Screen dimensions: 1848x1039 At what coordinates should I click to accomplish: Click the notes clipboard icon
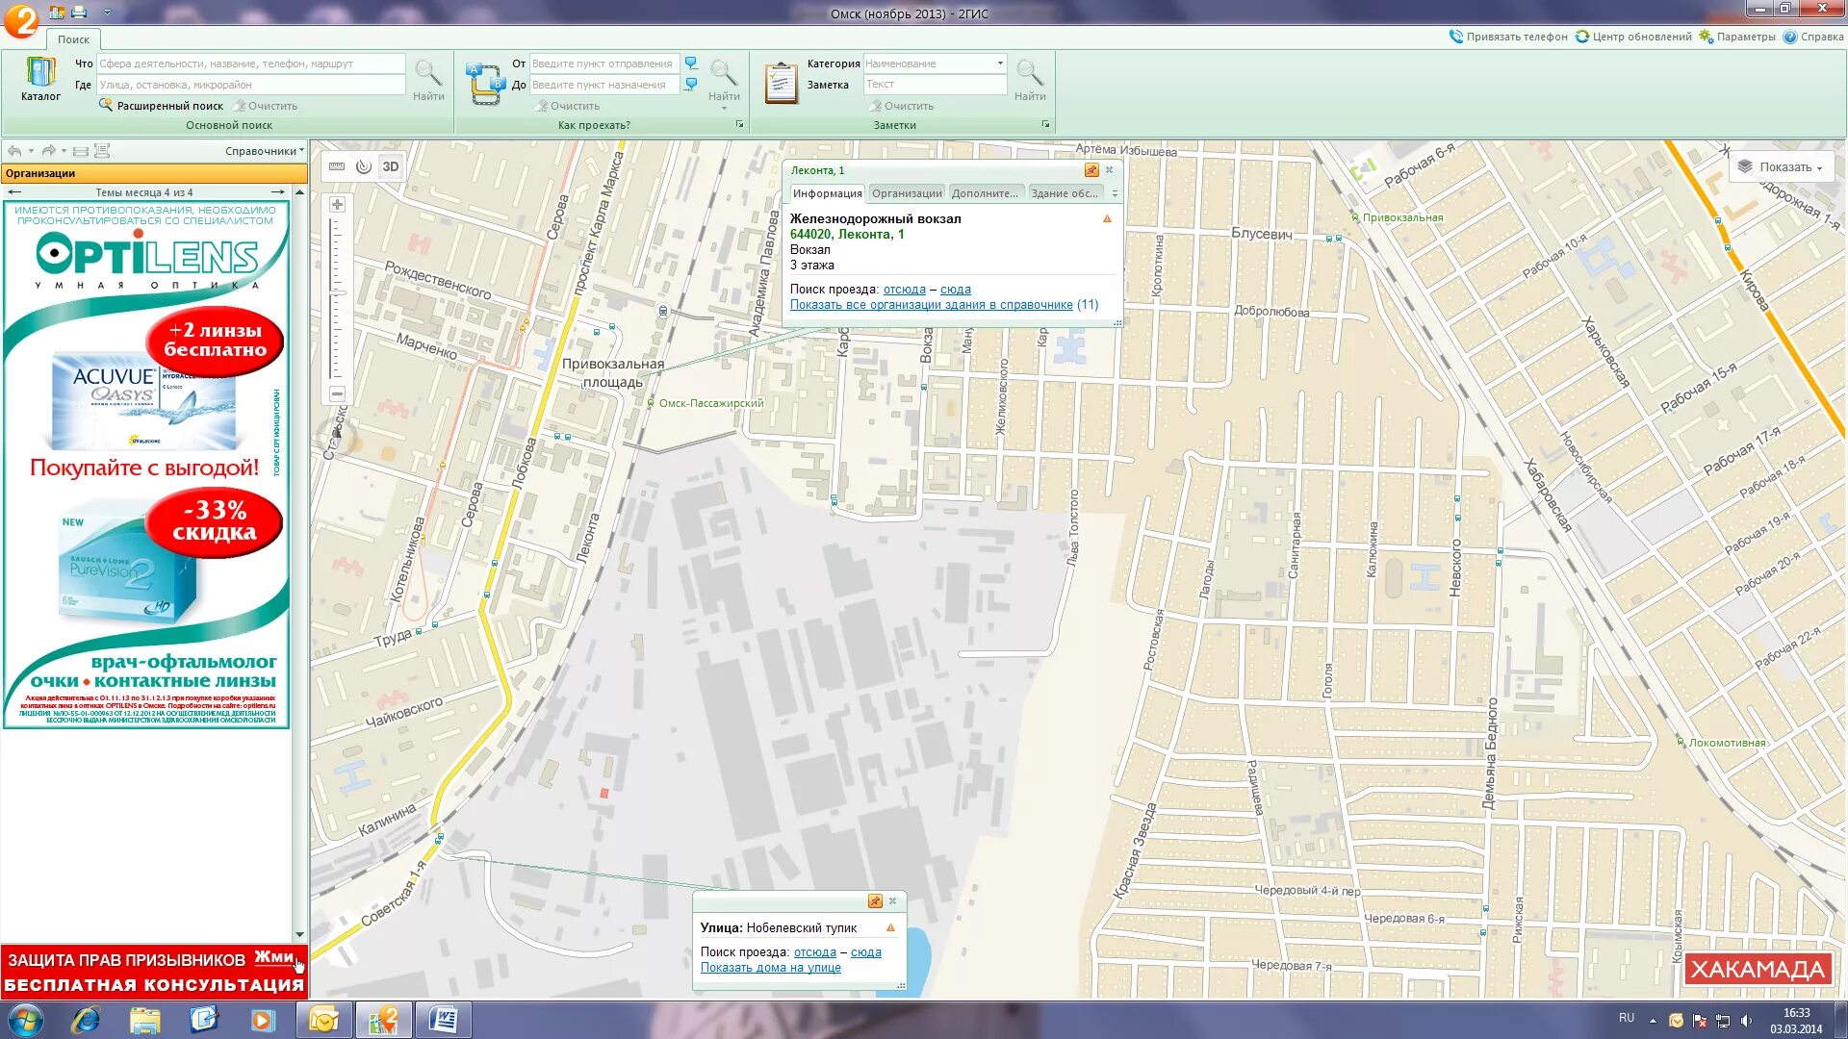[x=781, y=83]
